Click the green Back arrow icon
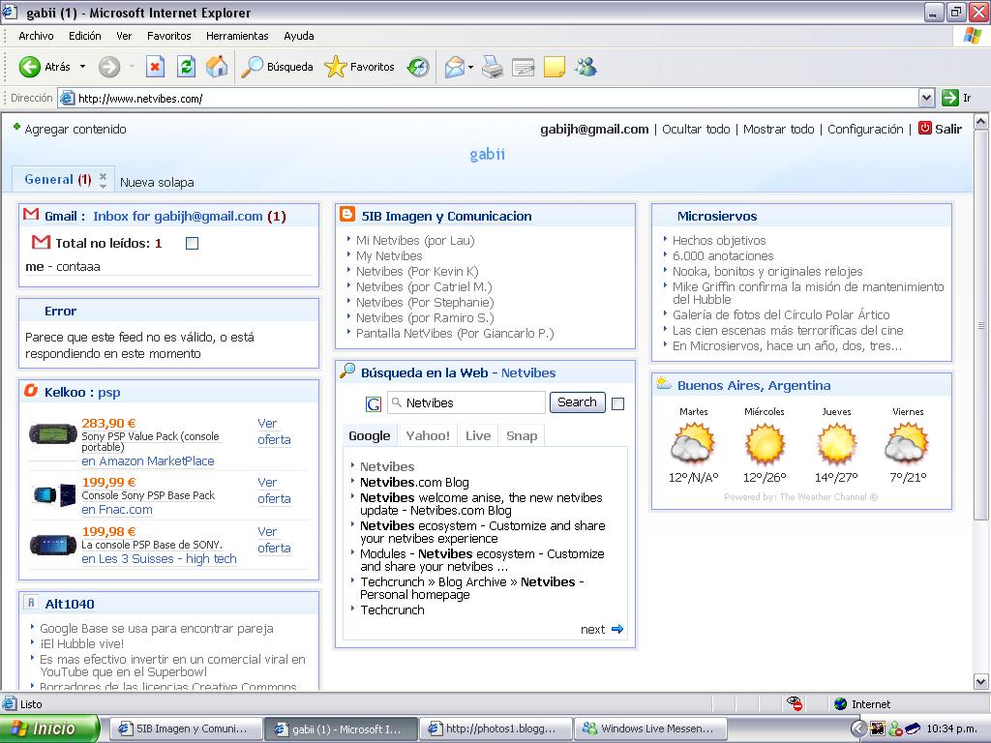This screenshot has width=991, height=743. pyautogui.click(x=30, y=67)
